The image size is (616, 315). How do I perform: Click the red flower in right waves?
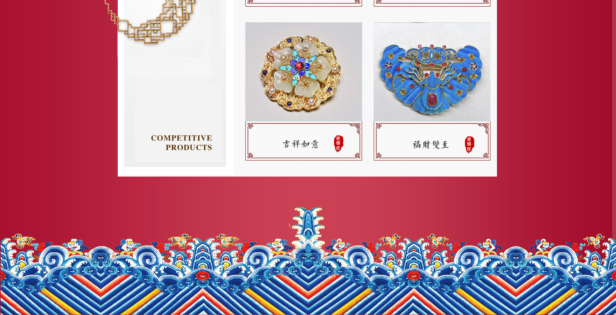point(414,275)
